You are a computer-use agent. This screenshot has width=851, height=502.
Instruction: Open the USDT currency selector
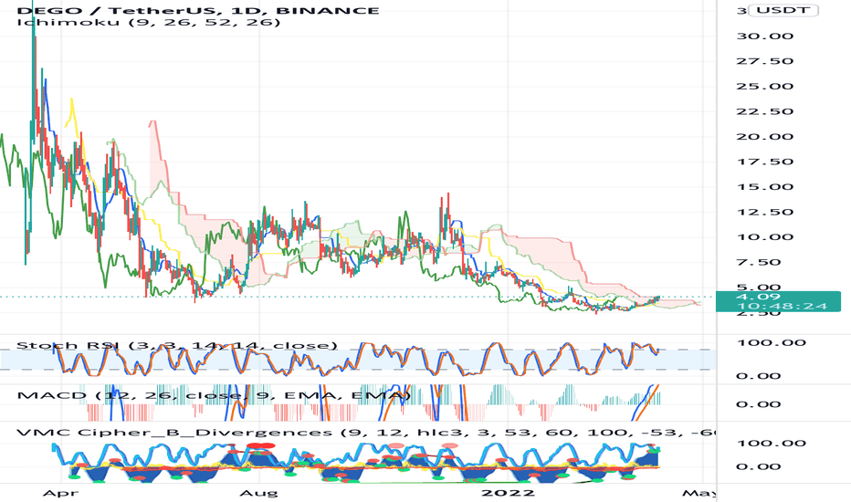[x=783, y=10]
